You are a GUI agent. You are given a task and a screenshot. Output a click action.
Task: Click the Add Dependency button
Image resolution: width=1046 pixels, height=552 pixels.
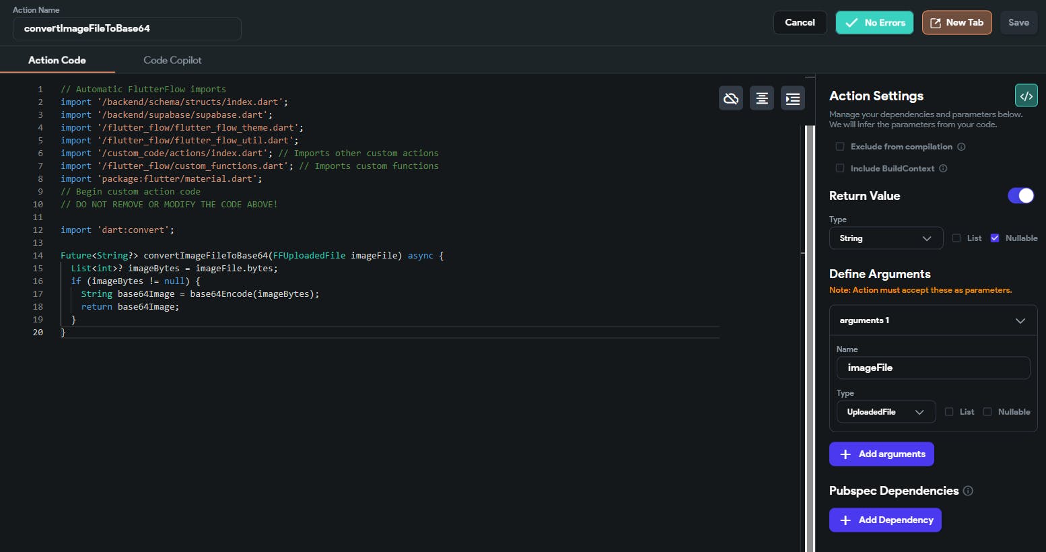pyautogui.click(x=885, y=520)
